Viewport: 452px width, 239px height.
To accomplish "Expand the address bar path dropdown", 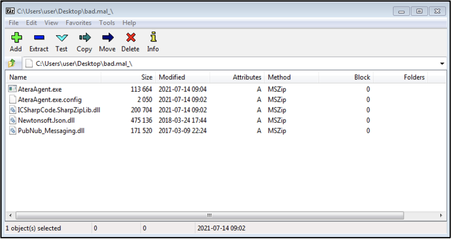I will (x=442, y=63).
